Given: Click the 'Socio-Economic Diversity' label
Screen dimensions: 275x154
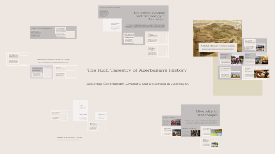Looking at the screenshot, I should click(x=206, y=140).
